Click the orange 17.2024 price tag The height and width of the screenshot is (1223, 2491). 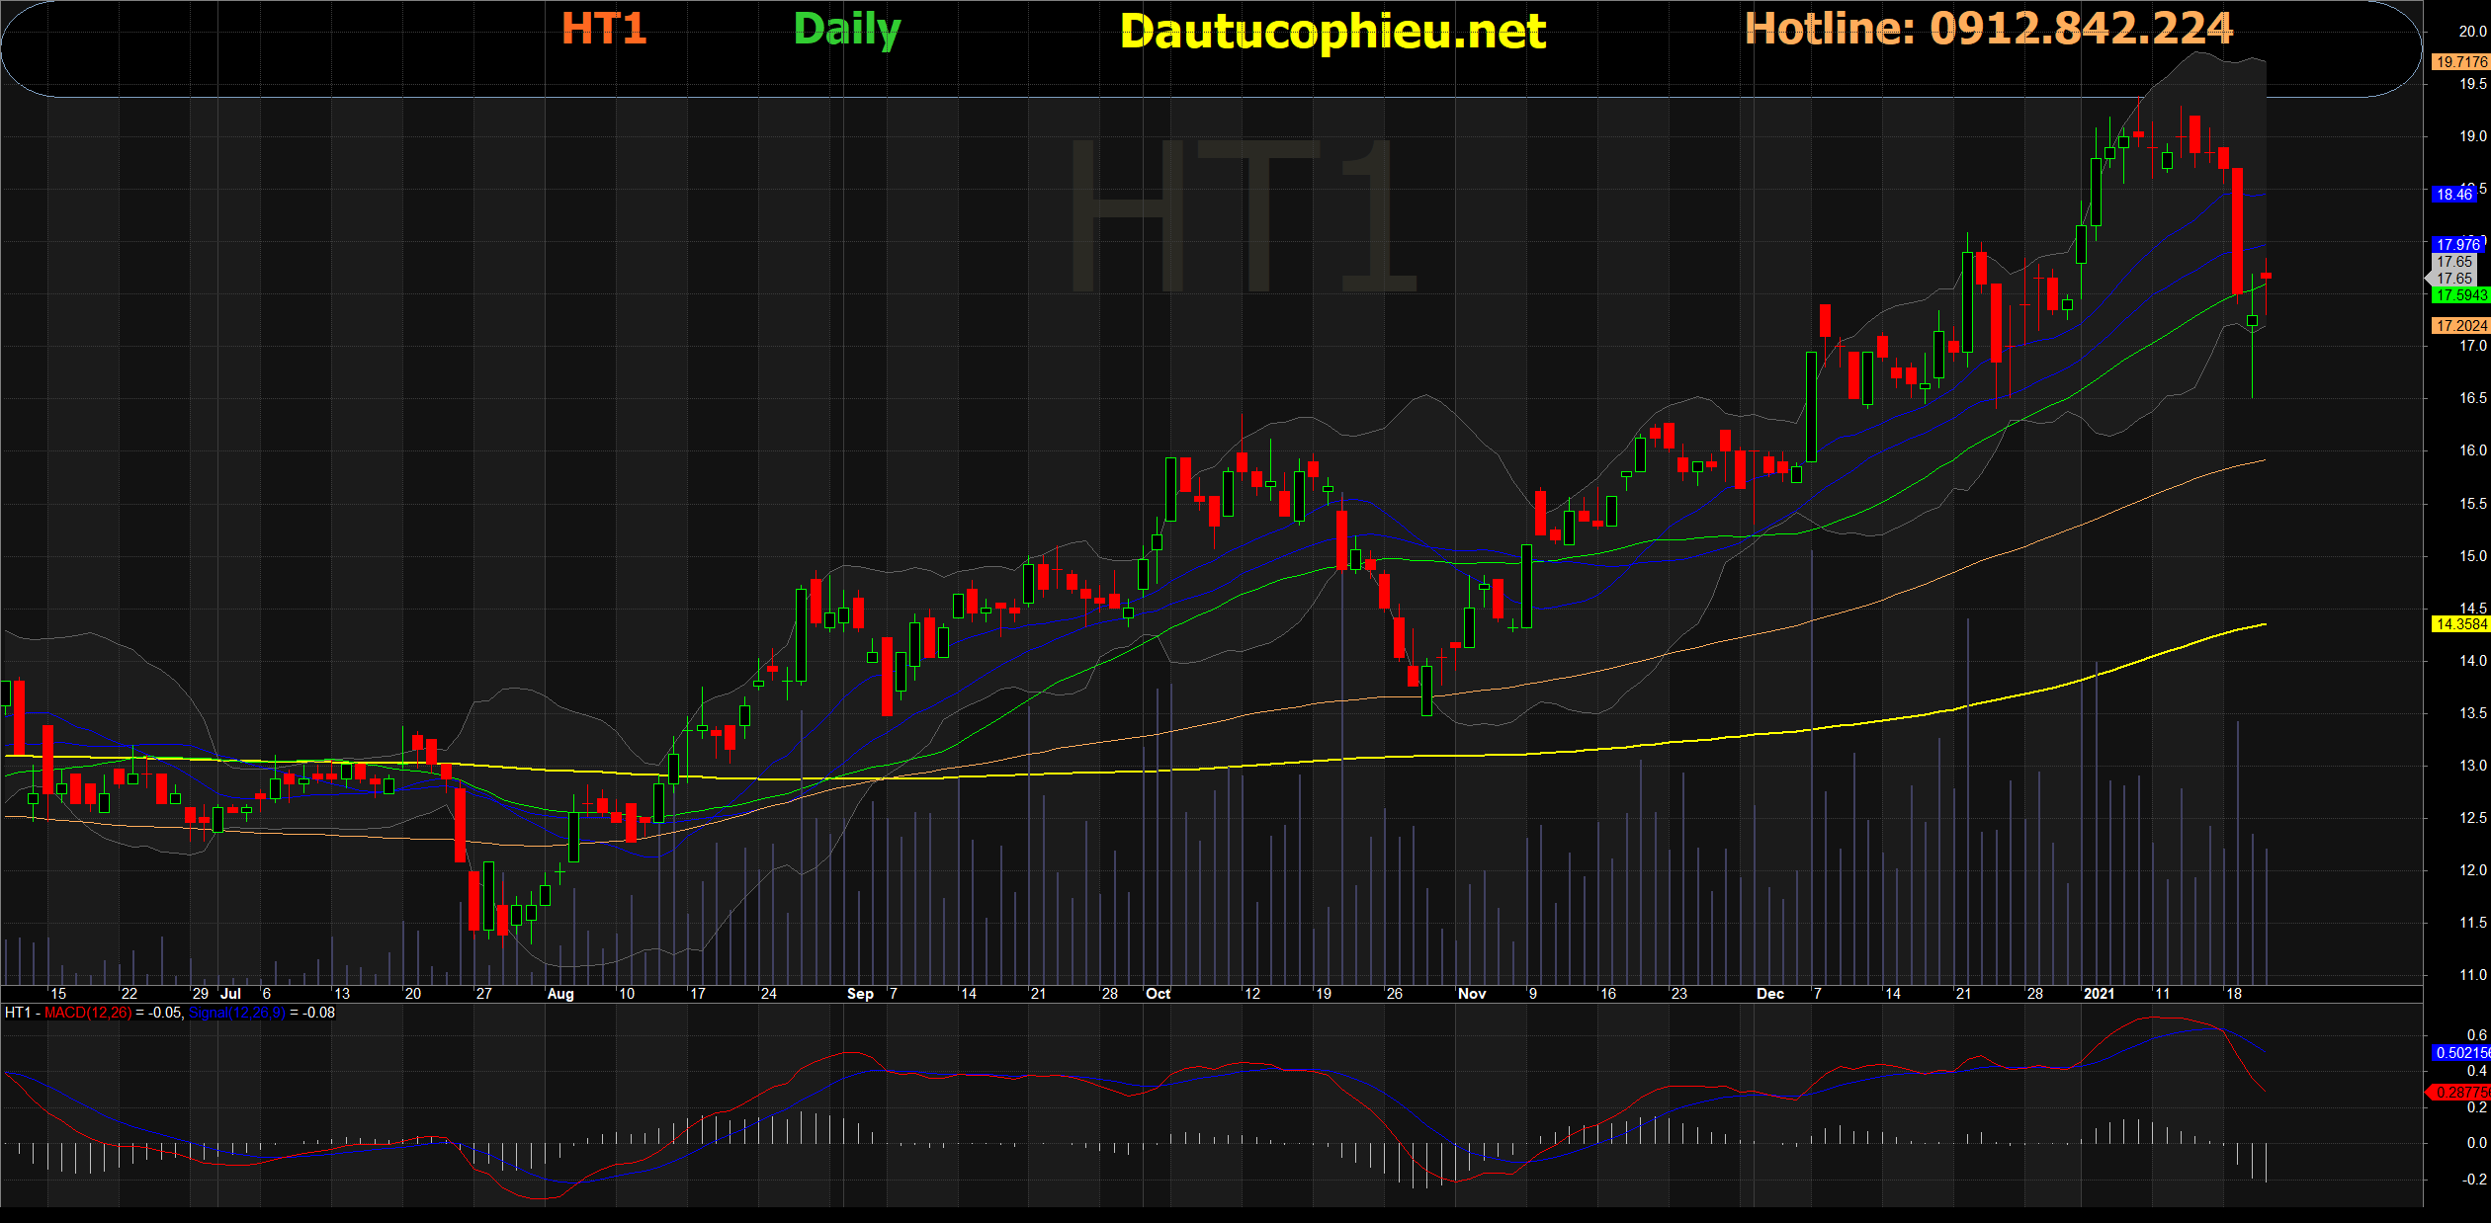click(x=2459, y=325)
